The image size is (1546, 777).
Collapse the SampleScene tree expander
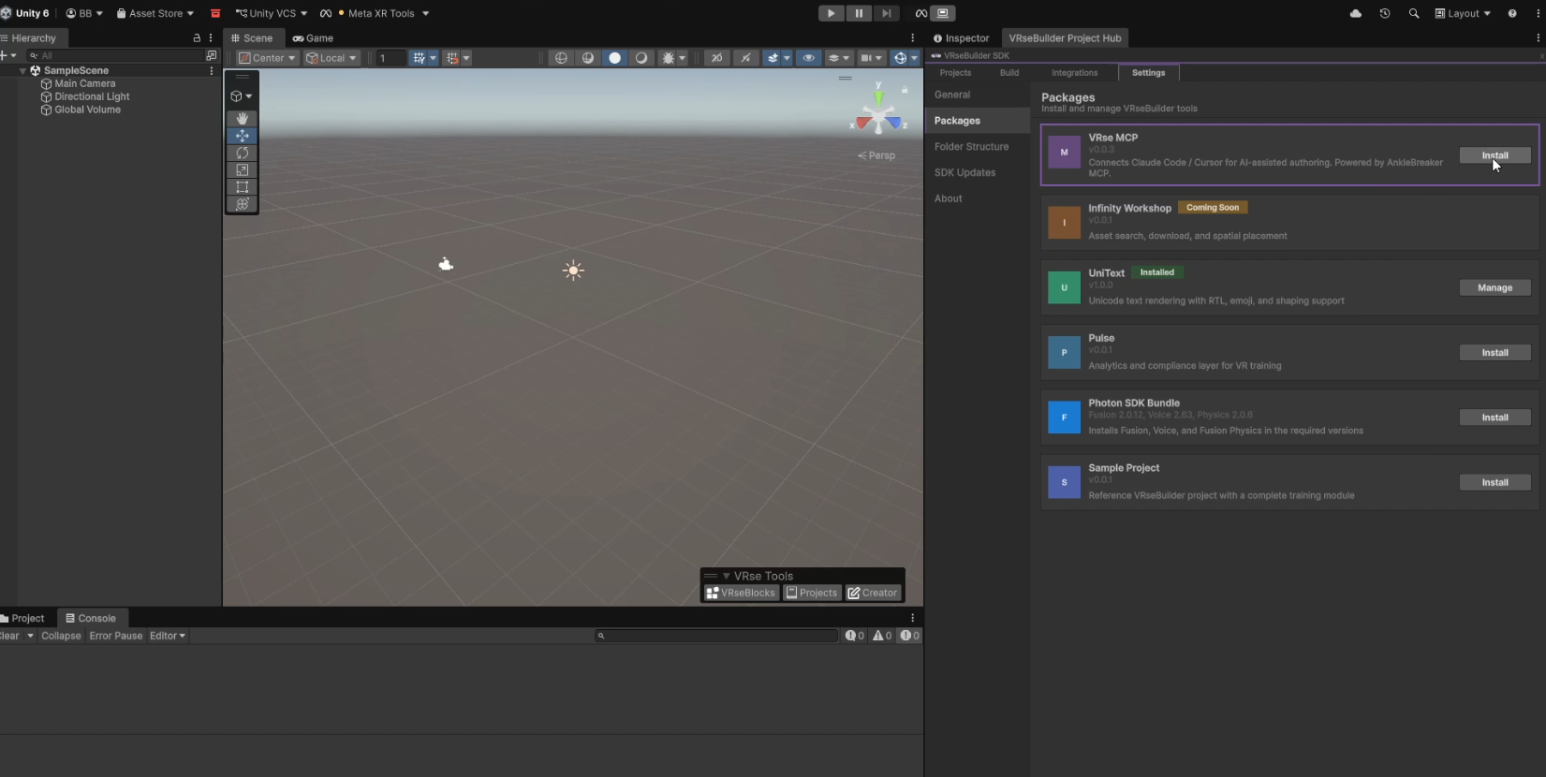click(x=22, y=71)
